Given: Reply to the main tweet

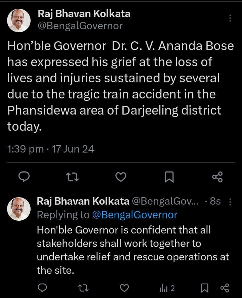Looking at the screenshot, I should click(x=24, y=176).
